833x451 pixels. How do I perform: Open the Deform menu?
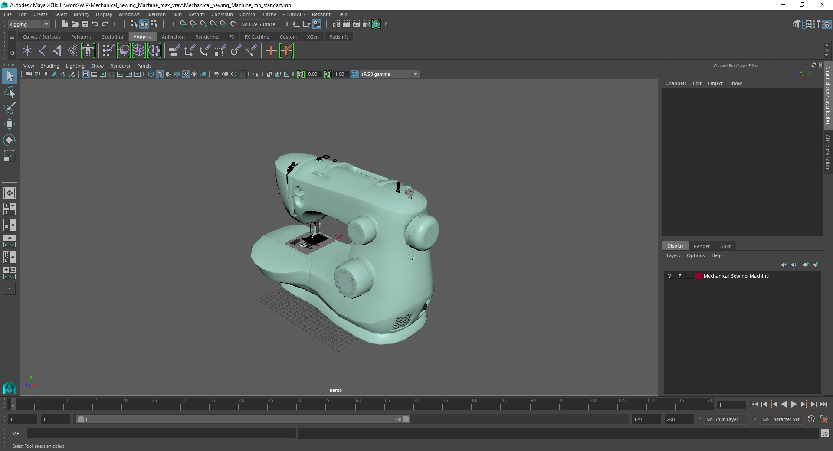pos(196,14)
